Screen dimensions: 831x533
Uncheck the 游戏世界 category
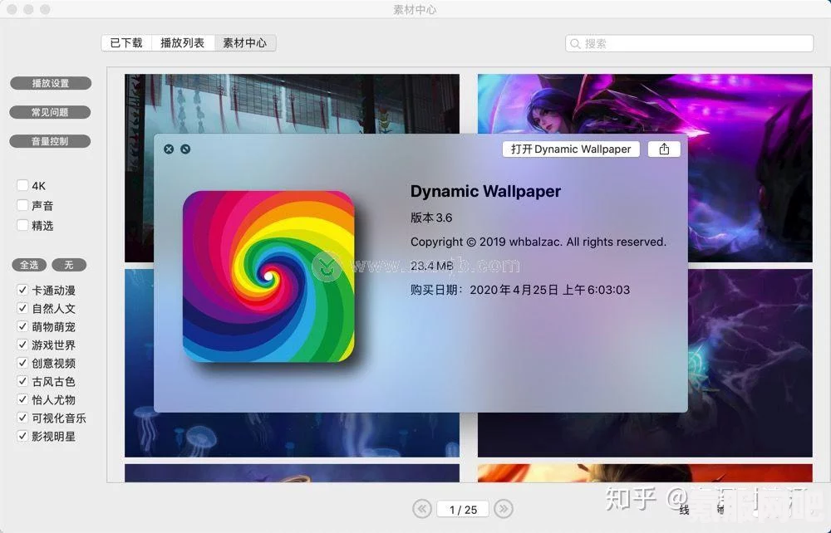click(x=22, y=345)
